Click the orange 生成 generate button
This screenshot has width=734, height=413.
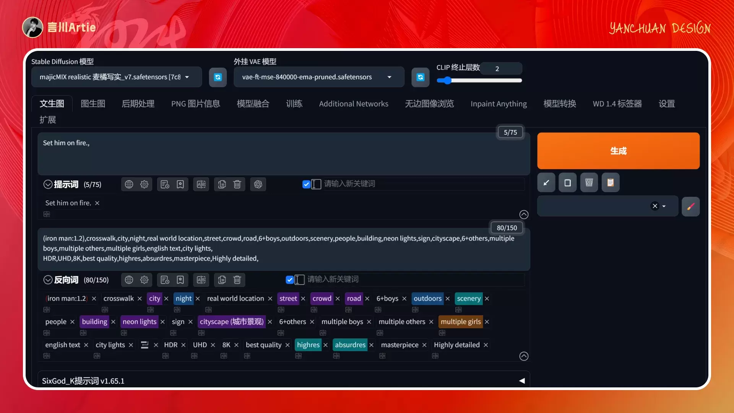[618, 151]
